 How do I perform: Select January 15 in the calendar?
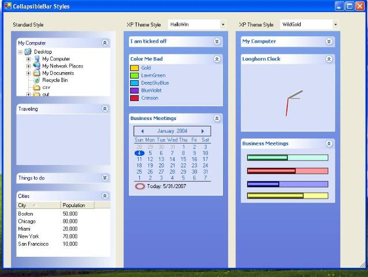(183, 159)
